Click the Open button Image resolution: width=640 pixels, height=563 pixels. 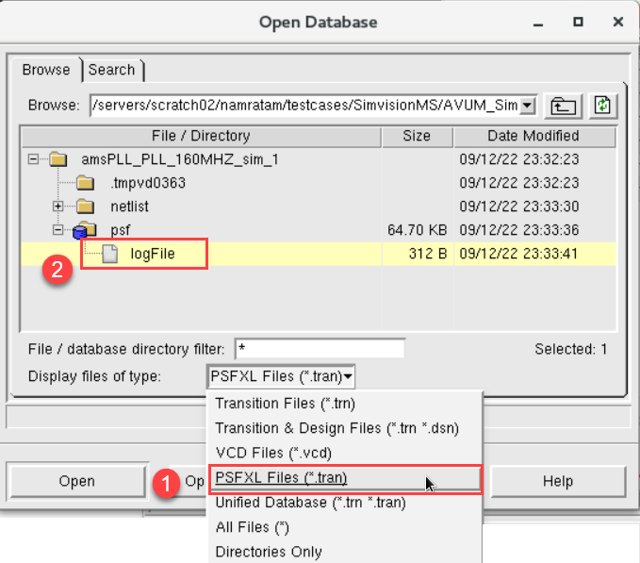76,481
